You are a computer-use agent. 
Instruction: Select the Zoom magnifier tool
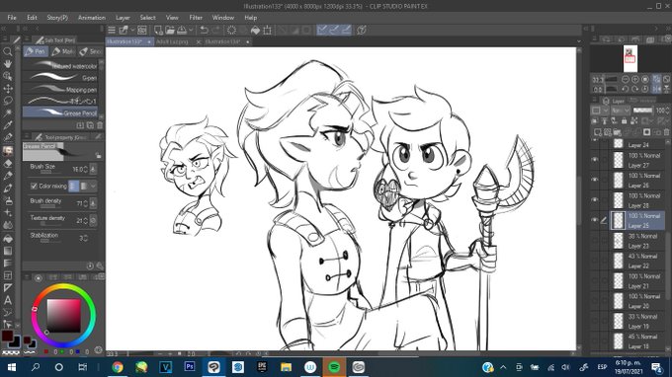click(x=8, y=51)
